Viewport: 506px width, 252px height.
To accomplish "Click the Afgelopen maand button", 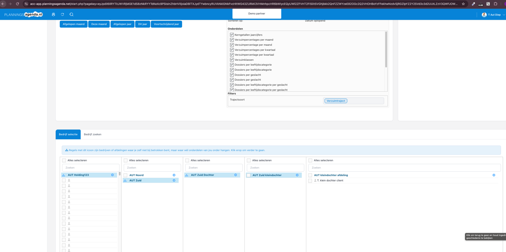I will tap(74, 24).
